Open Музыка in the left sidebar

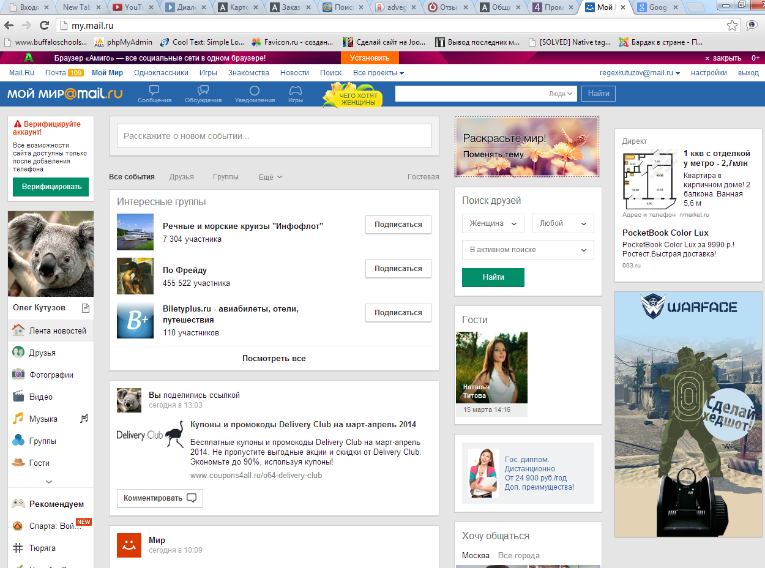43,419
